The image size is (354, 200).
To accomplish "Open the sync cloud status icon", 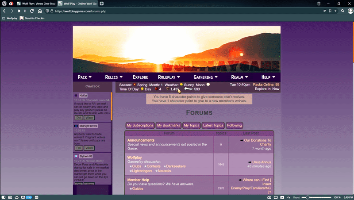I will pyautogui.click(x=17, y=197).
